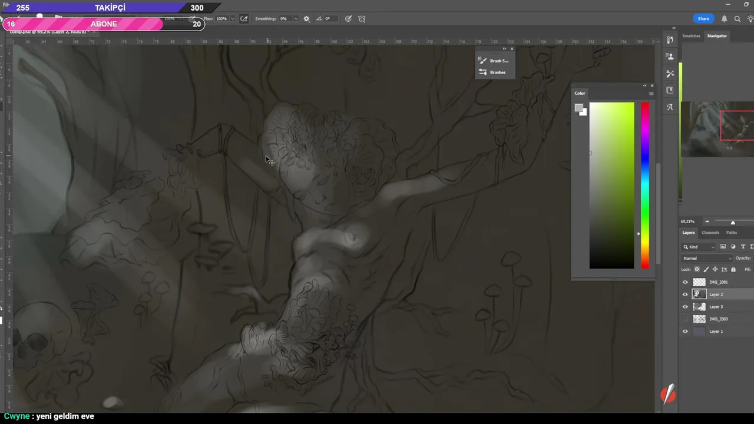Hide Layer 1 visibility eye
754x424 pixels.
pyautogui.click(x=685, y=332)
